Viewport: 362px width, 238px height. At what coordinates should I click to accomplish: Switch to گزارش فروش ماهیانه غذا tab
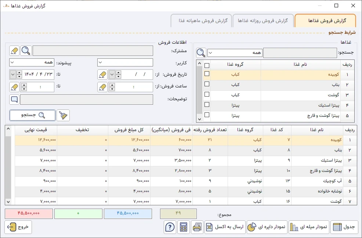pyautogui.click(x=201, y=21)
